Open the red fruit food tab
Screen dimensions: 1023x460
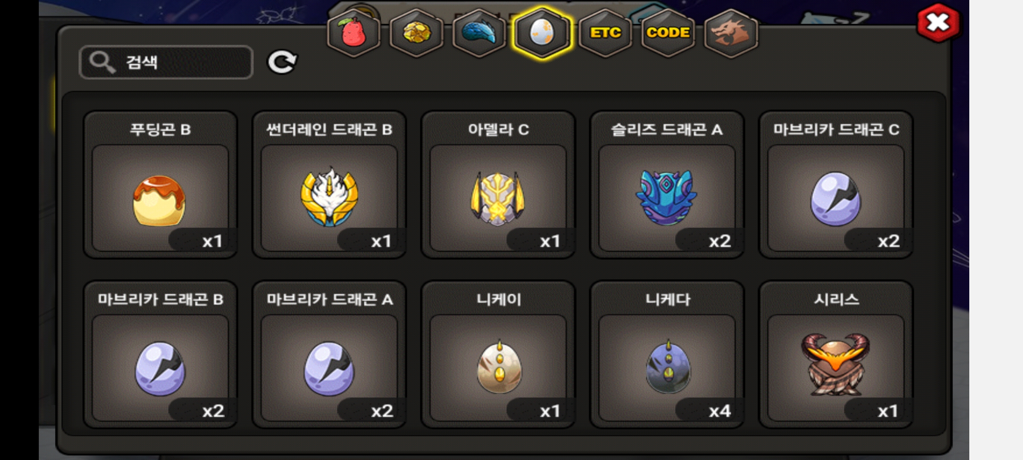click(353, 33)
